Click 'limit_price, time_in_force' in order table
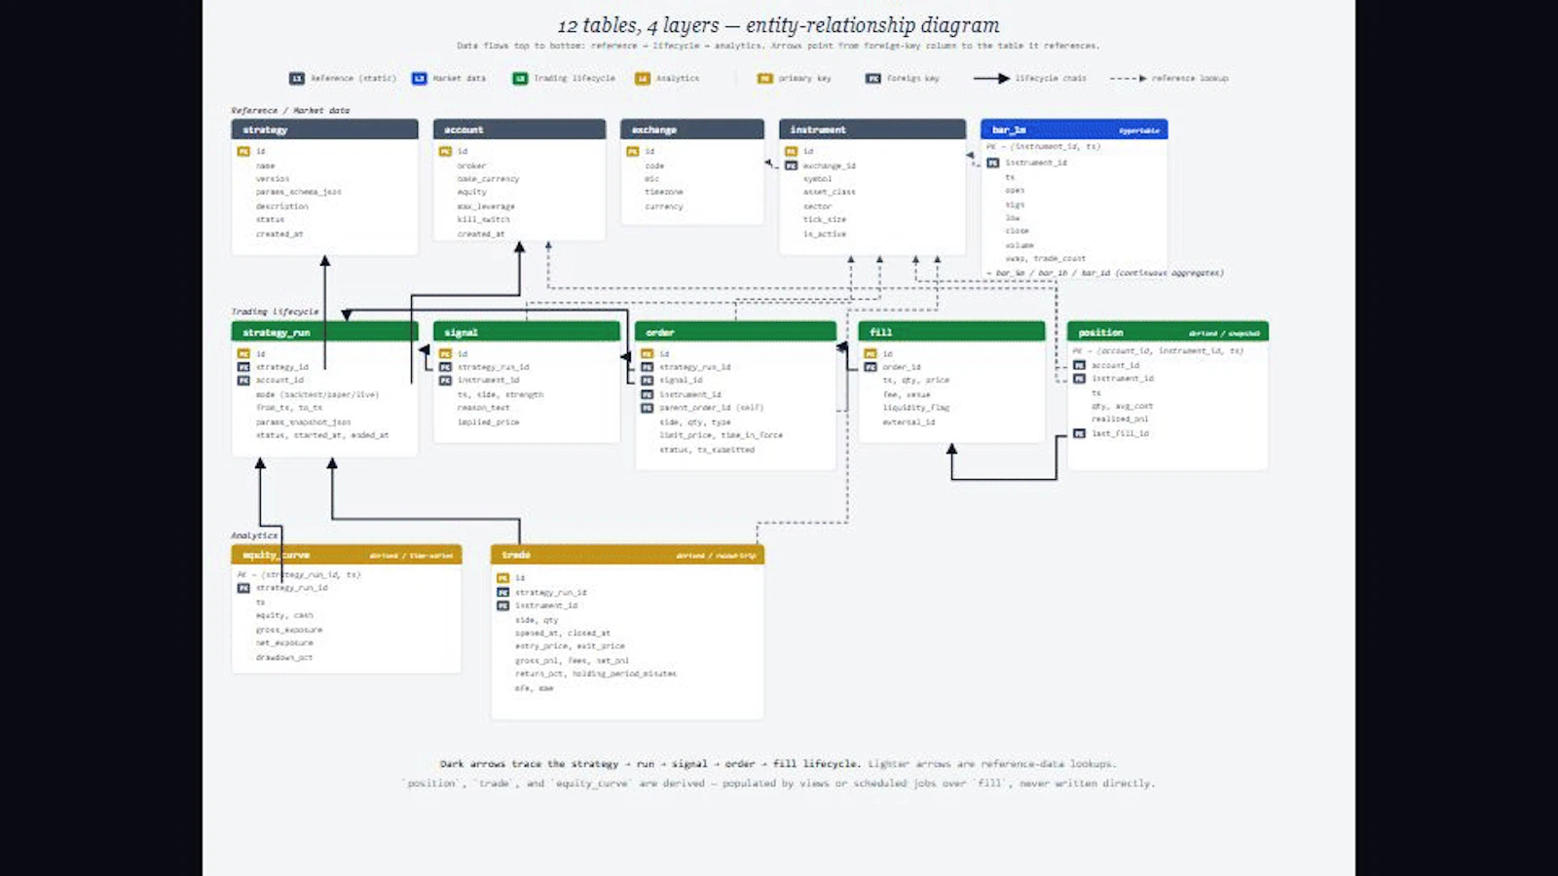This screenshot has height=876, width=1558. 721,435
